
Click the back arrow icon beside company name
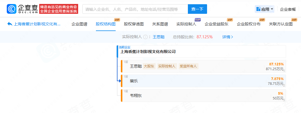[x=10, y=24]
